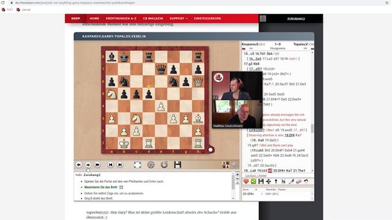
Task: Click the notation panel scrollbar handle
Action: (x=312, y=129)
